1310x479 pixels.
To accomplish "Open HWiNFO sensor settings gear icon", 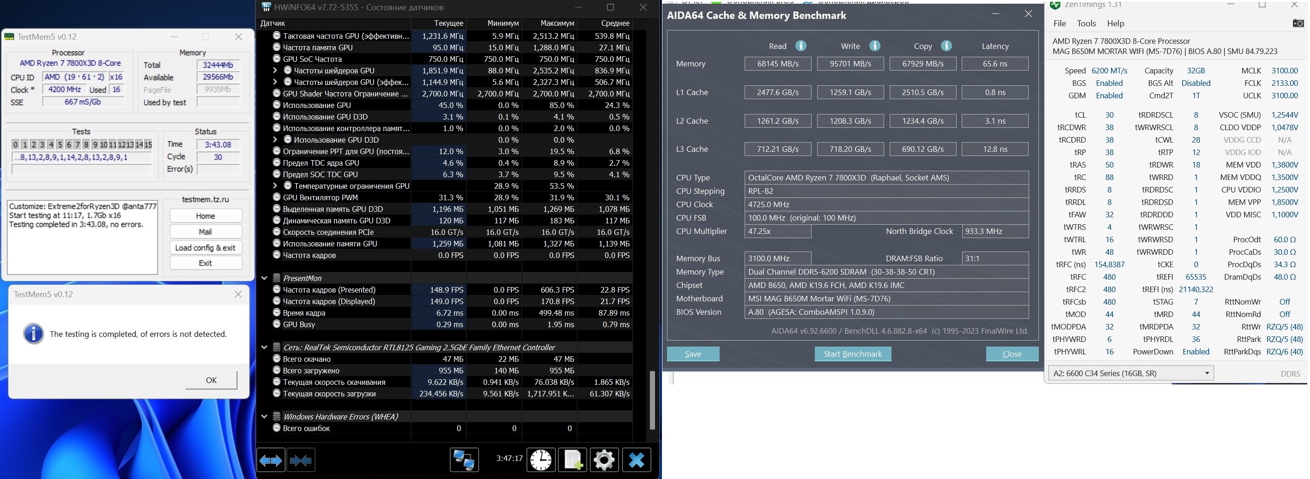I will [x=604, y=460].
